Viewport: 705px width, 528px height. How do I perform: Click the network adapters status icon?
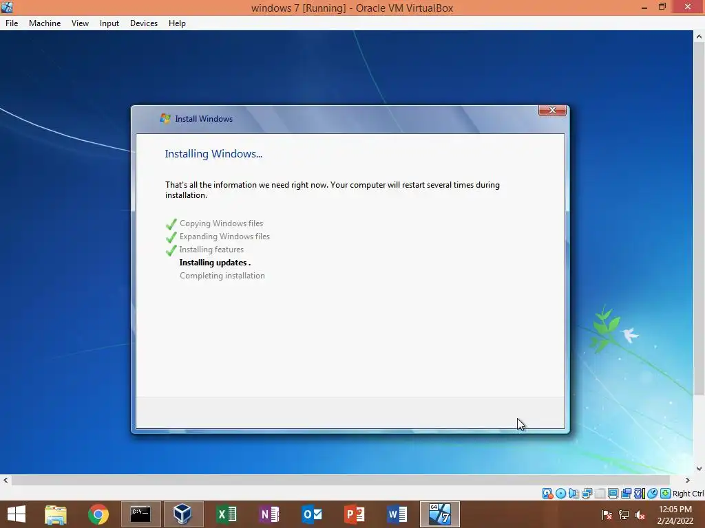pos(587,494)
